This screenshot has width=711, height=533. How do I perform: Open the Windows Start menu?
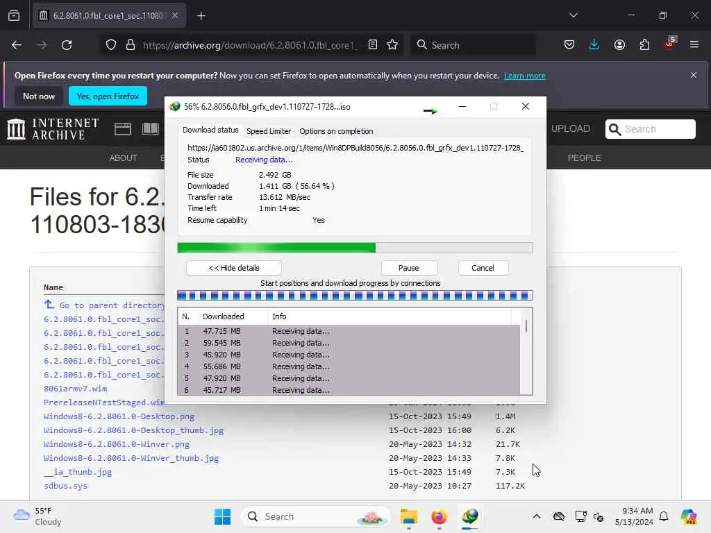coord(222,516)
